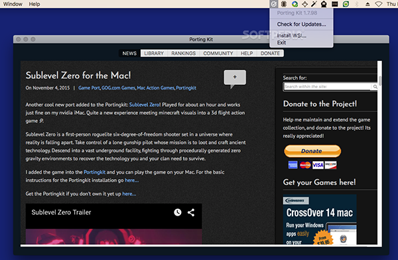The height and width of the screenshot is (260, 398).
Task: Click the Sublevel Zero trailer video thumbnail
Action: coord(113,237)
